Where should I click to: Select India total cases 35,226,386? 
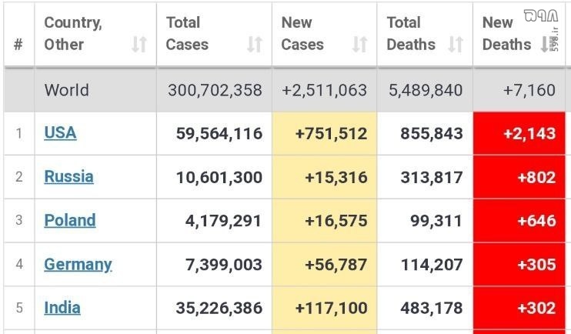tap(219, 308)
